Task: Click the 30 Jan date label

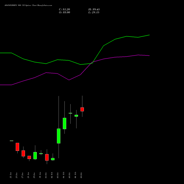Action: (x=40, y=175)
